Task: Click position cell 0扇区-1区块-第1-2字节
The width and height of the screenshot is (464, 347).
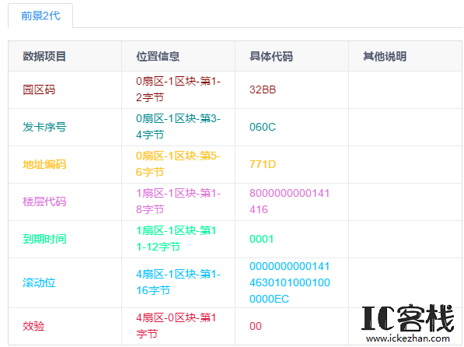Action: click(x=178, y=89)
